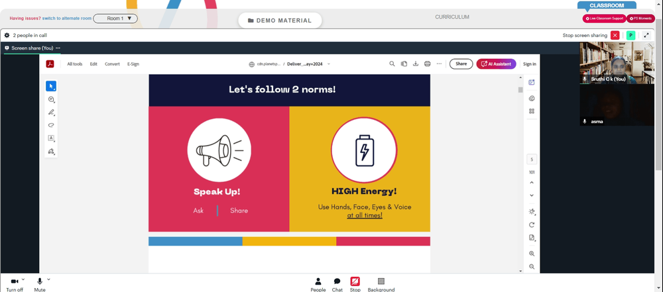Click the copy pages icon in toolbar
The width and height of the screenshot is (663, 292).
(404, 64)
